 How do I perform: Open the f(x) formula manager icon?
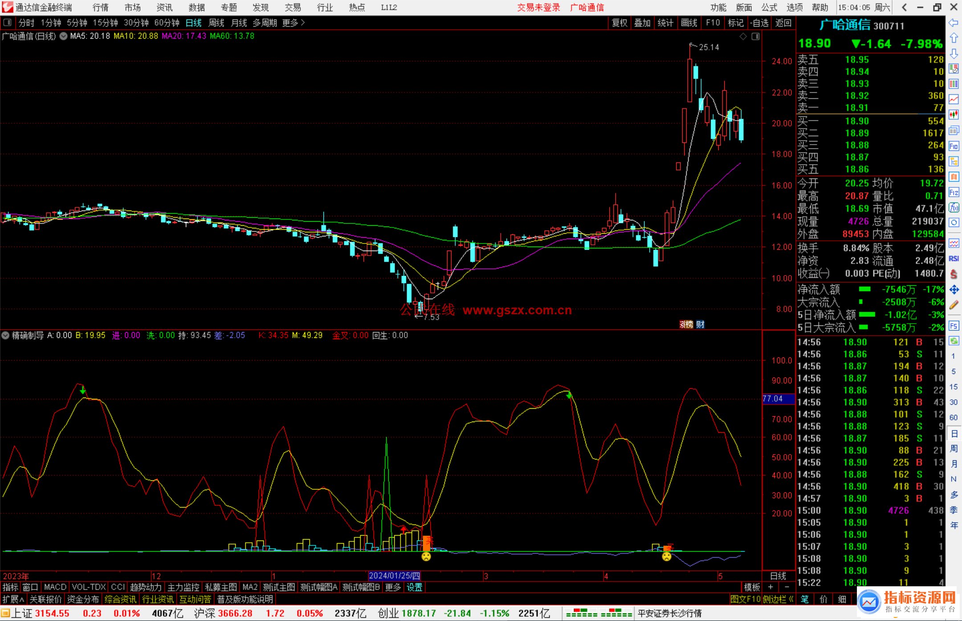click(954, 207)
